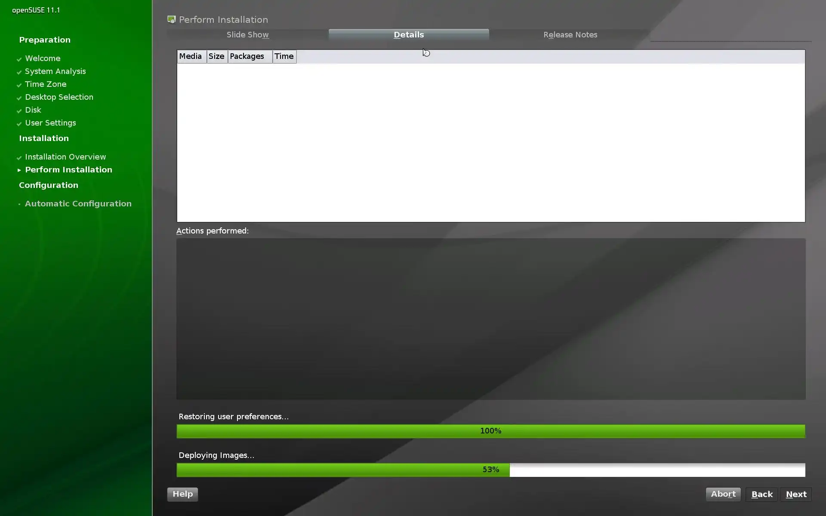This screenshot has width=826, height=516.
Task: Click arrow marker beside Perform Installation step
Action: pos(19,170)
